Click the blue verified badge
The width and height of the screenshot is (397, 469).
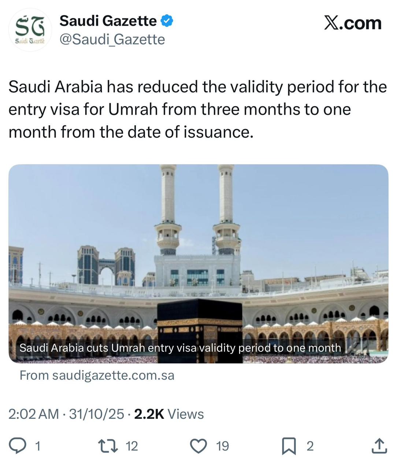coord(167,21)
